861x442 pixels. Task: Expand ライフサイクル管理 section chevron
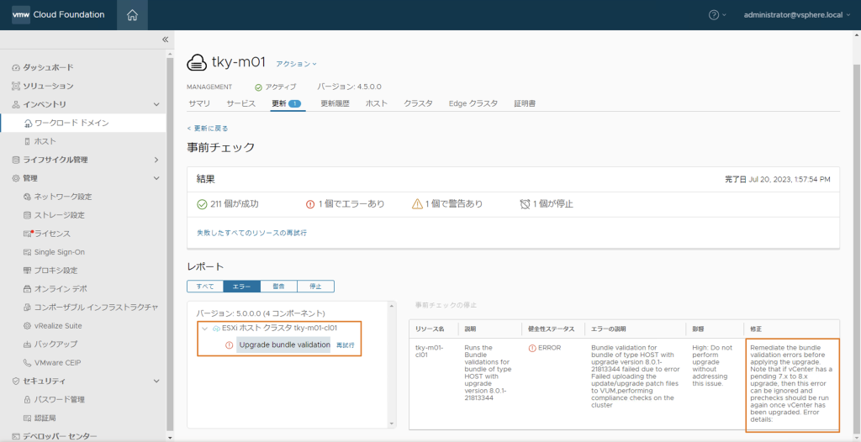156,160
